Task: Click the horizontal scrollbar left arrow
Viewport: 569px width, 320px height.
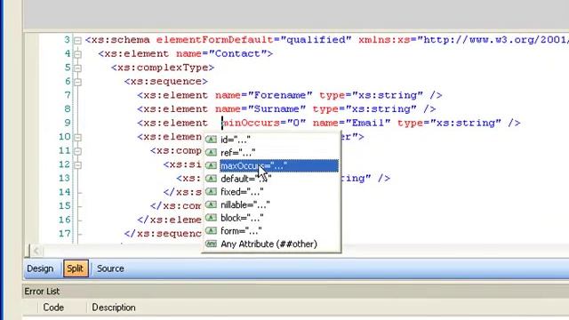Action: point(36,251)
